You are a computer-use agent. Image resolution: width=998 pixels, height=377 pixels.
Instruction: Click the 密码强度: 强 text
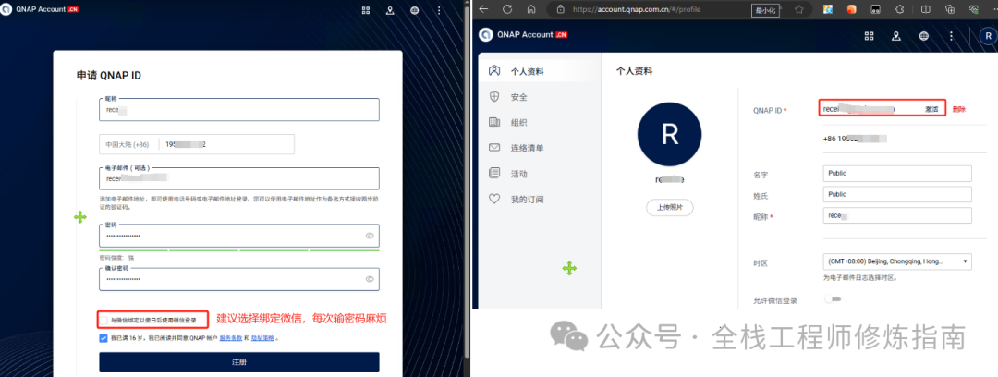click(x=116, y=258)
